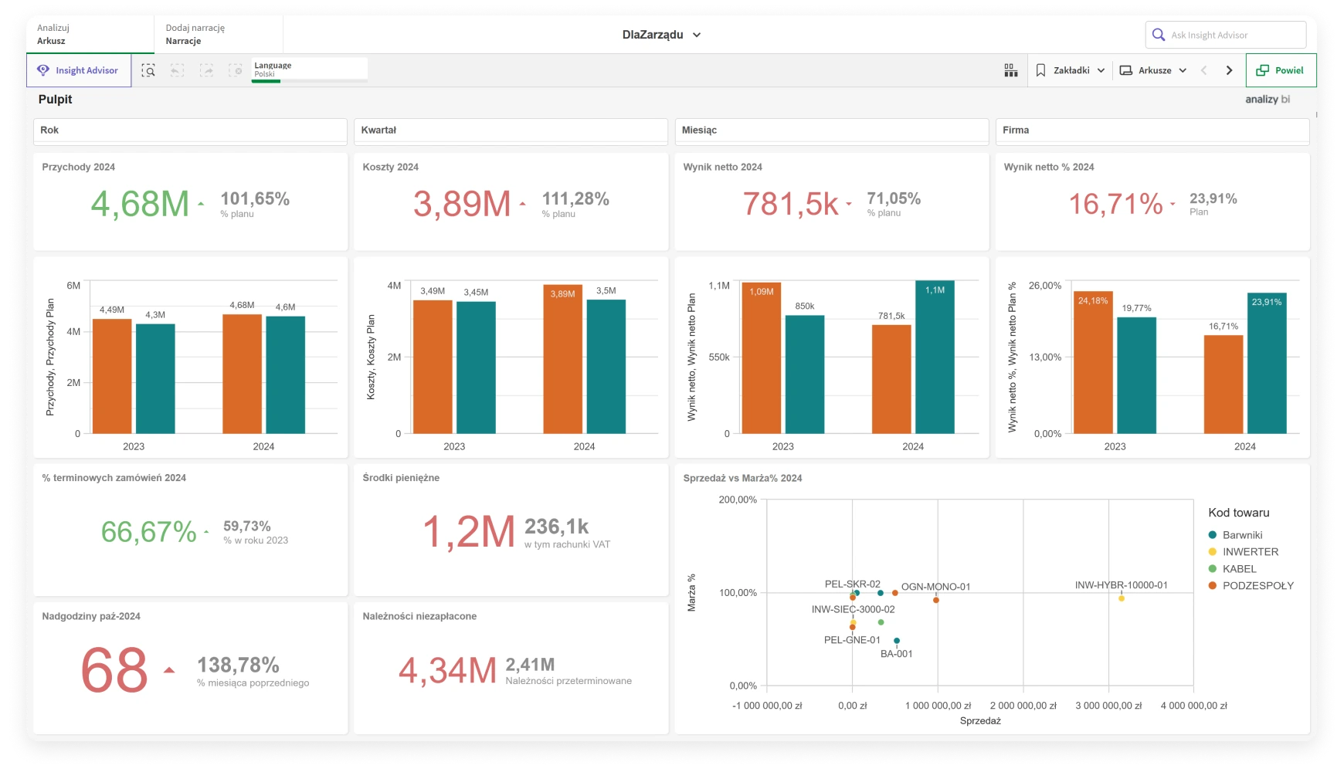Image resolution: width=1344 pixels, height=769 pixels.
Task: Clear all selections icon in toolbar
Action: point(236,70)
